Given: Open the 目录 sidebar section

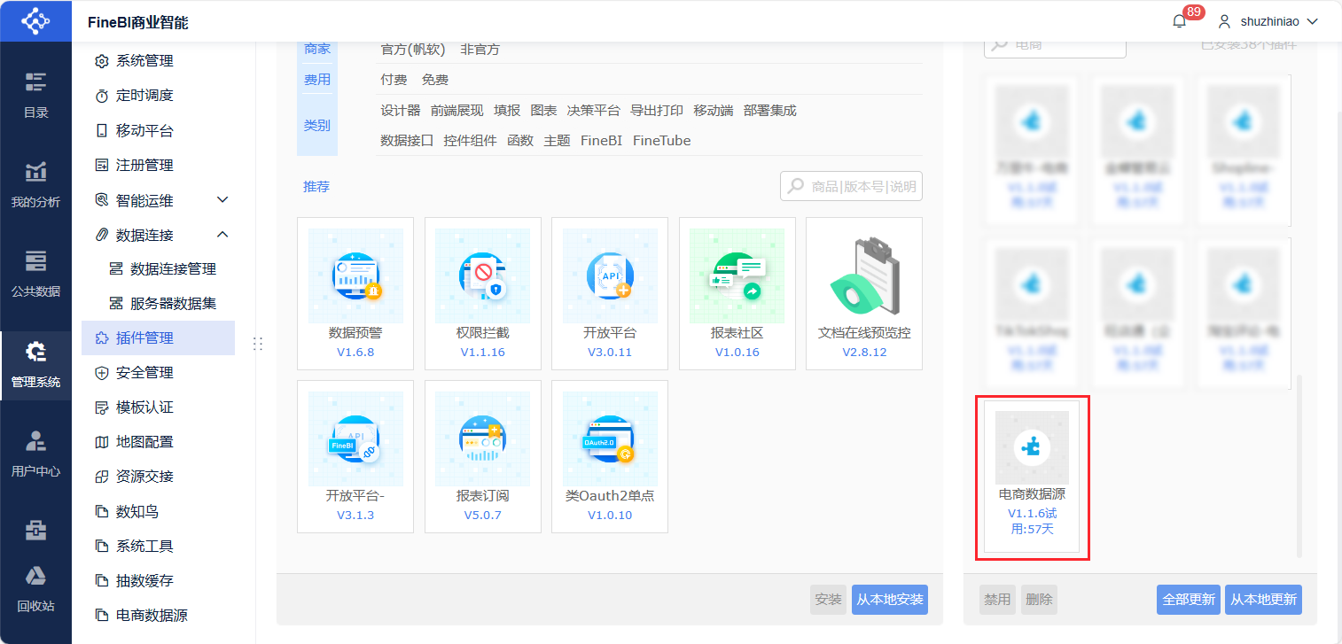Looking at the screenshot, I should 35,96.
